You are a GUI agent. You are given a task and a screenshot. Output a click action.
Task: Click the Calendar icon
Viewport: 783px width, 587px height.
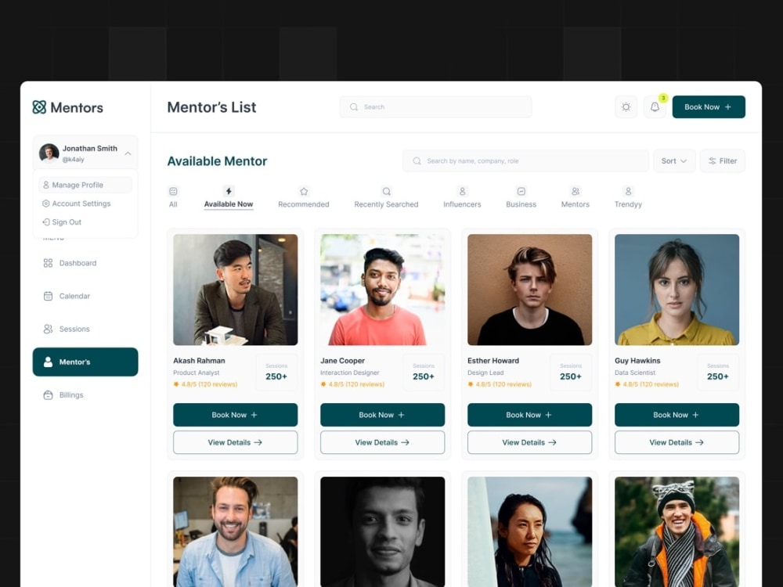click(x=48, y=296)
